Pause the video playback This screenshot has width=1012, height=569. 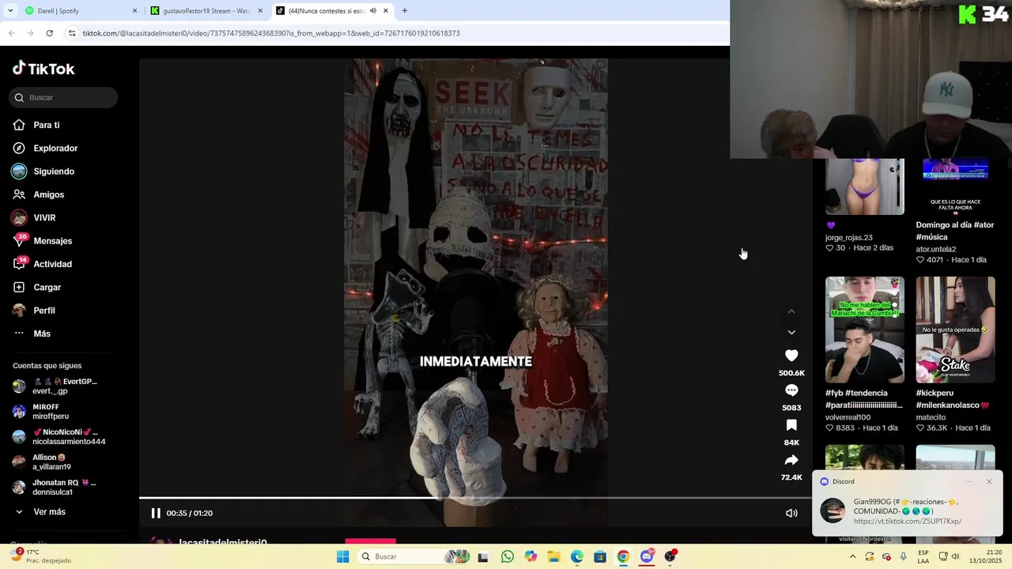[156, 513]
